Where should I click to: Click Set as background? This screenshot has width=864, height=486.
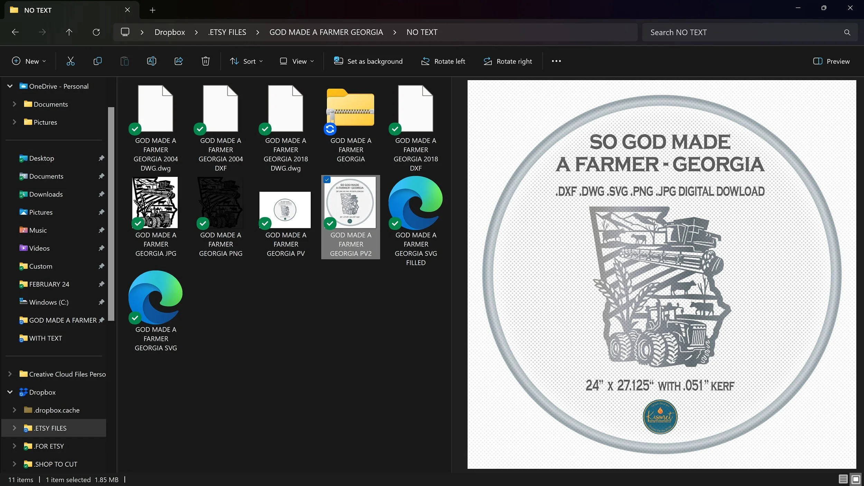click(x=368, y=61)
